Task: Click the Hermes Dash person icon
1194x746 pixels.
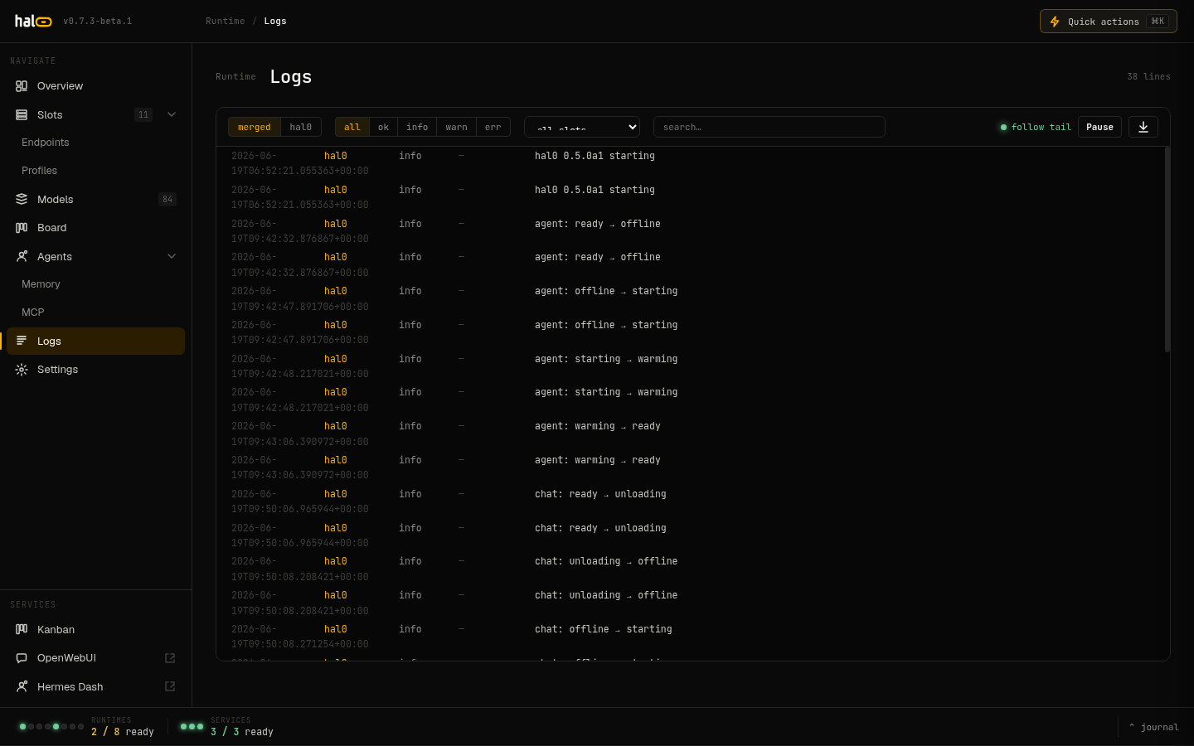Action: pyautogui.click(x=22, y=687)
